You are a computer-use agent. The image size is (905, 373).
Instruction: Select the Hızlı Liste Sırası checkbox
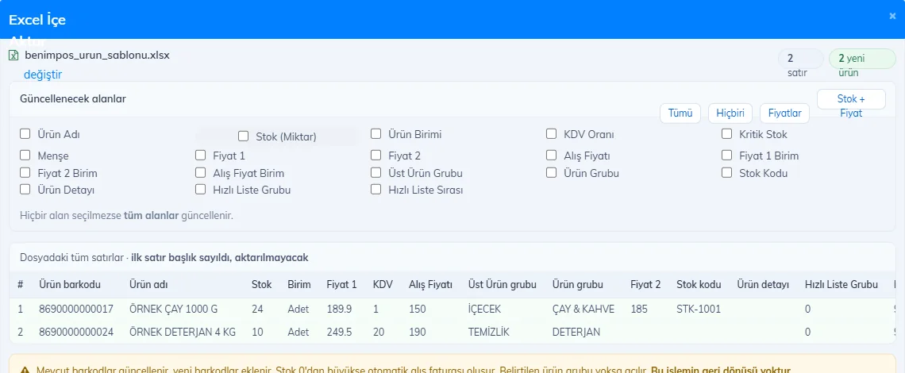[x=375, y=190]
